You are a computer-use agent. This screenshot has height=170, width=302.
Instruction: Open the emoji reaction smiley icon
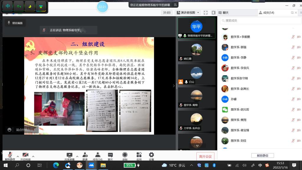tap(9, 130)
